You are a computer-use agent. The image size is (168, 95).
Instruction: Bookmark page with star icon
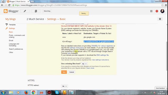[x=162, y=5]
